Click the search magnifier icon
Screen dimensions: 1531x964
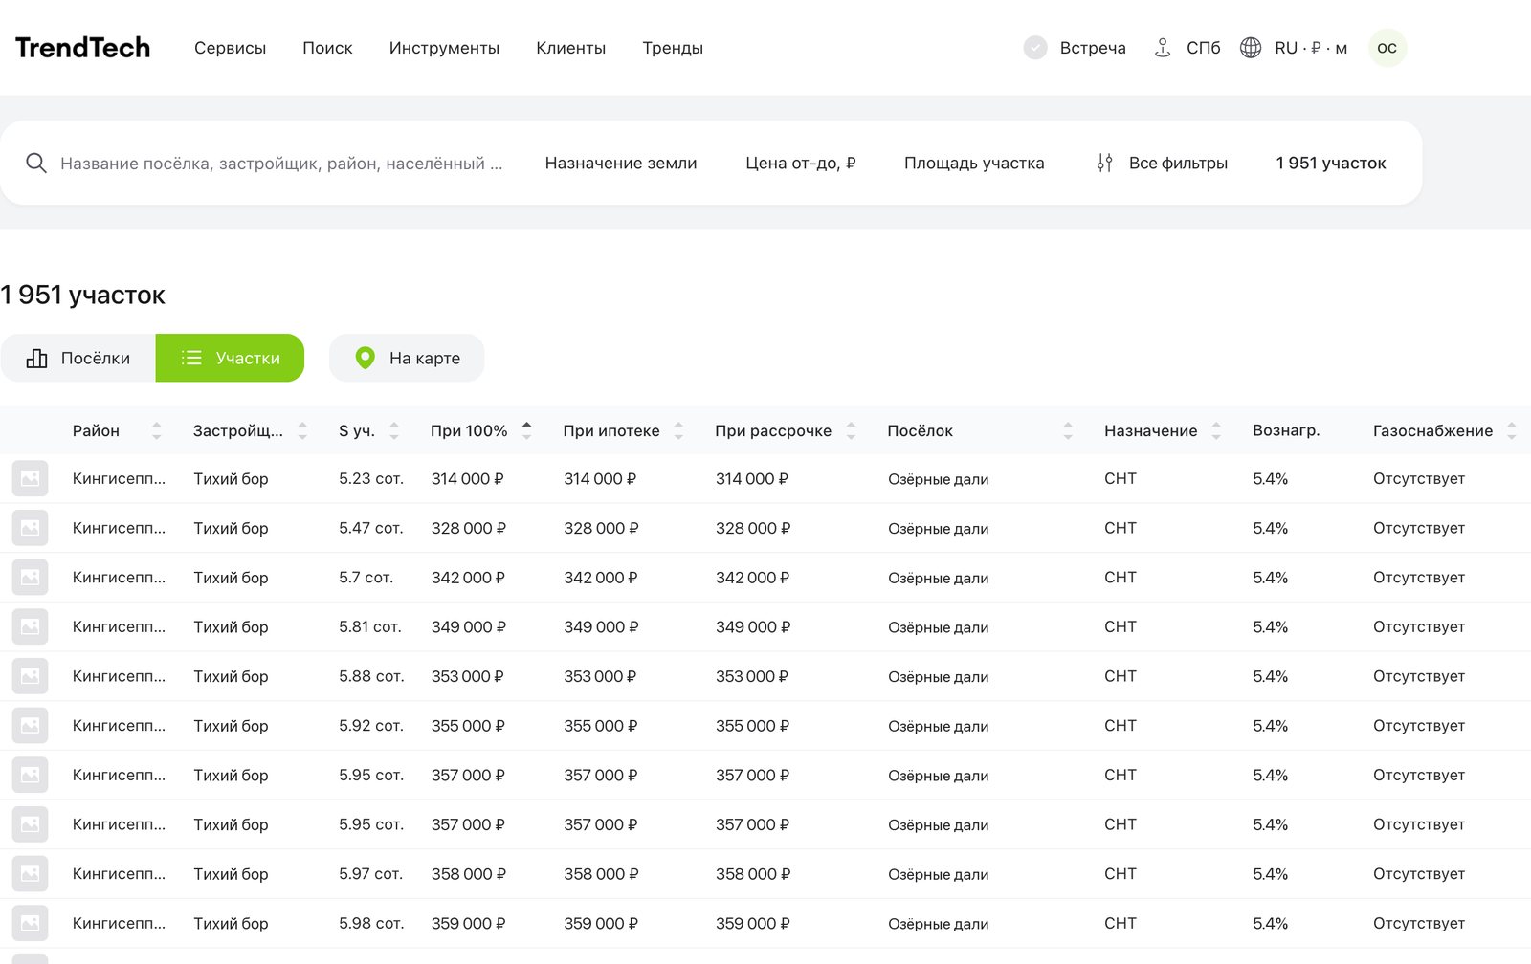(x=36, y=163)
